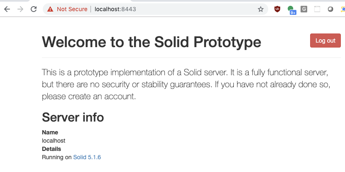
Task: Click the Server info heading
Action: (x=73, y=117)
